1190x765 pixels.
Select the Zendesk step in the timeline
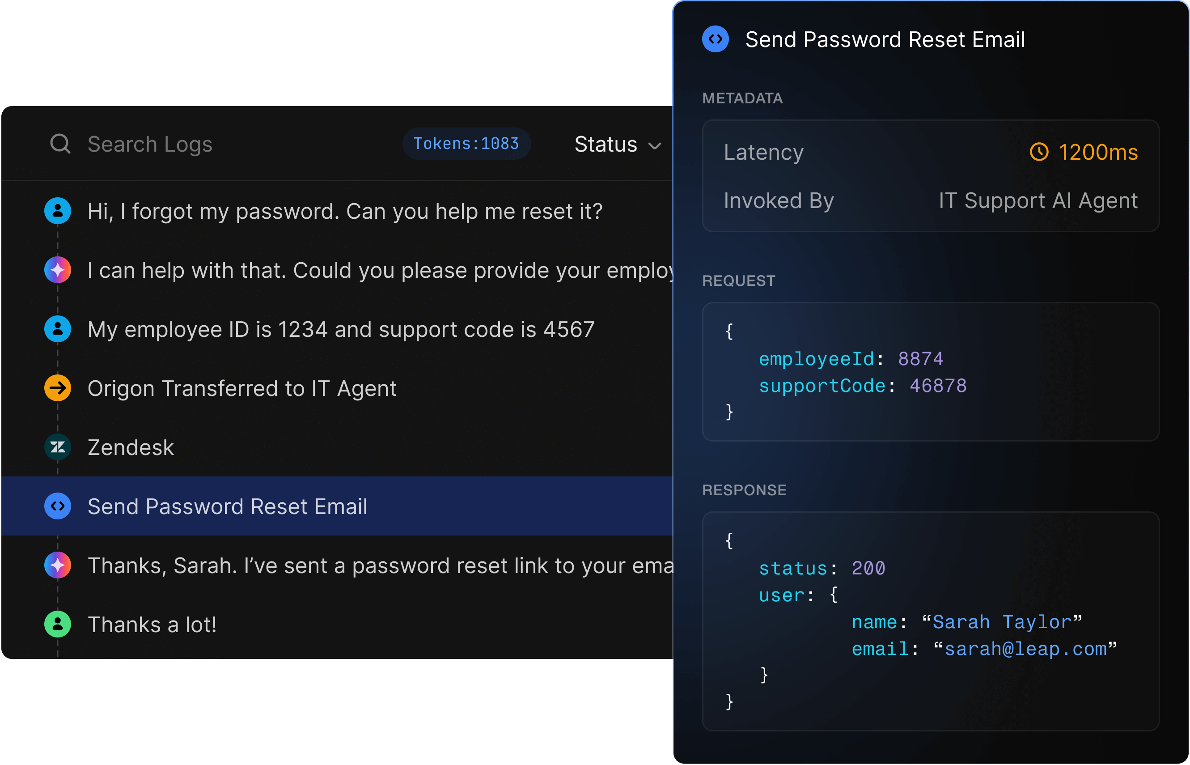coord(131,447)
